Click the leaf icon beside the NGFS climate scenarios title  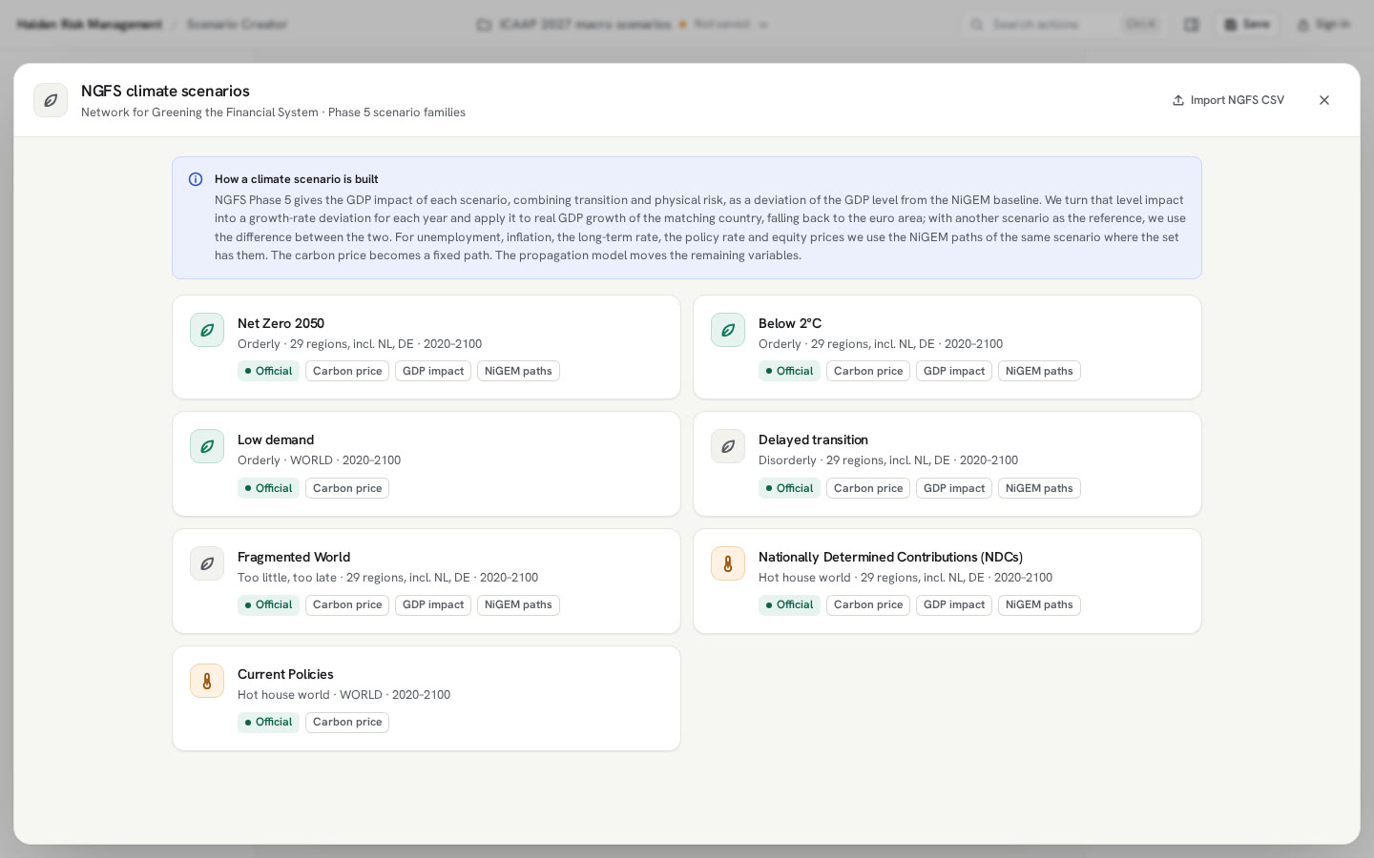tap(51, 100)
